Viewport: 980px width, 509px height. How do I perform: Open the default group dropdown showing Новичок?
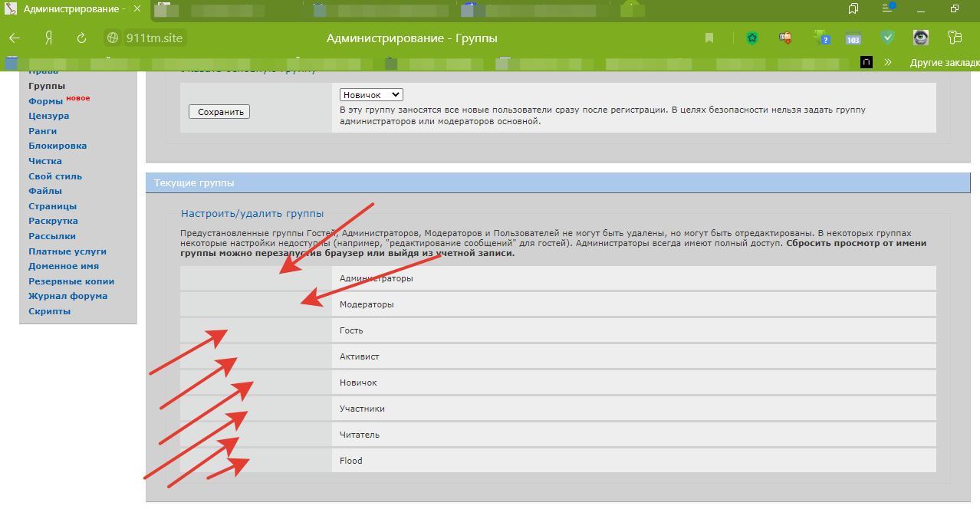pyautogui.click(x=371, y=94)
